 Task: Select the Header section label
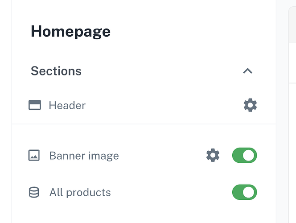(x=67, y=106)
